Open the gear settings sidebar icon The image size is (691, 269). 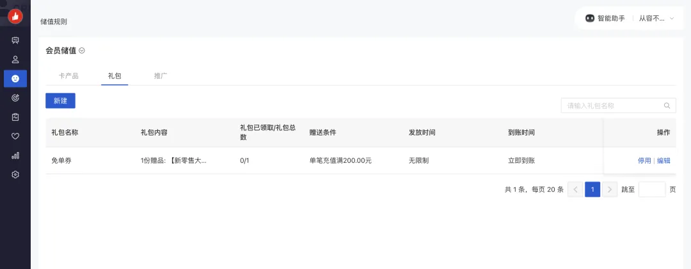tap(15, 174)
